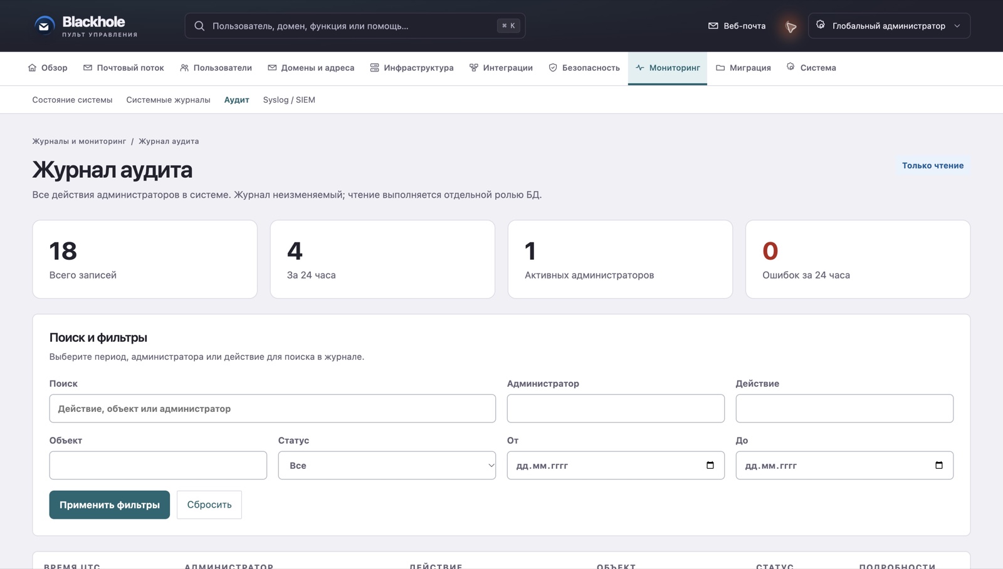
Task: Click the За 24 часа stat card
Action: tap(382, 259)
